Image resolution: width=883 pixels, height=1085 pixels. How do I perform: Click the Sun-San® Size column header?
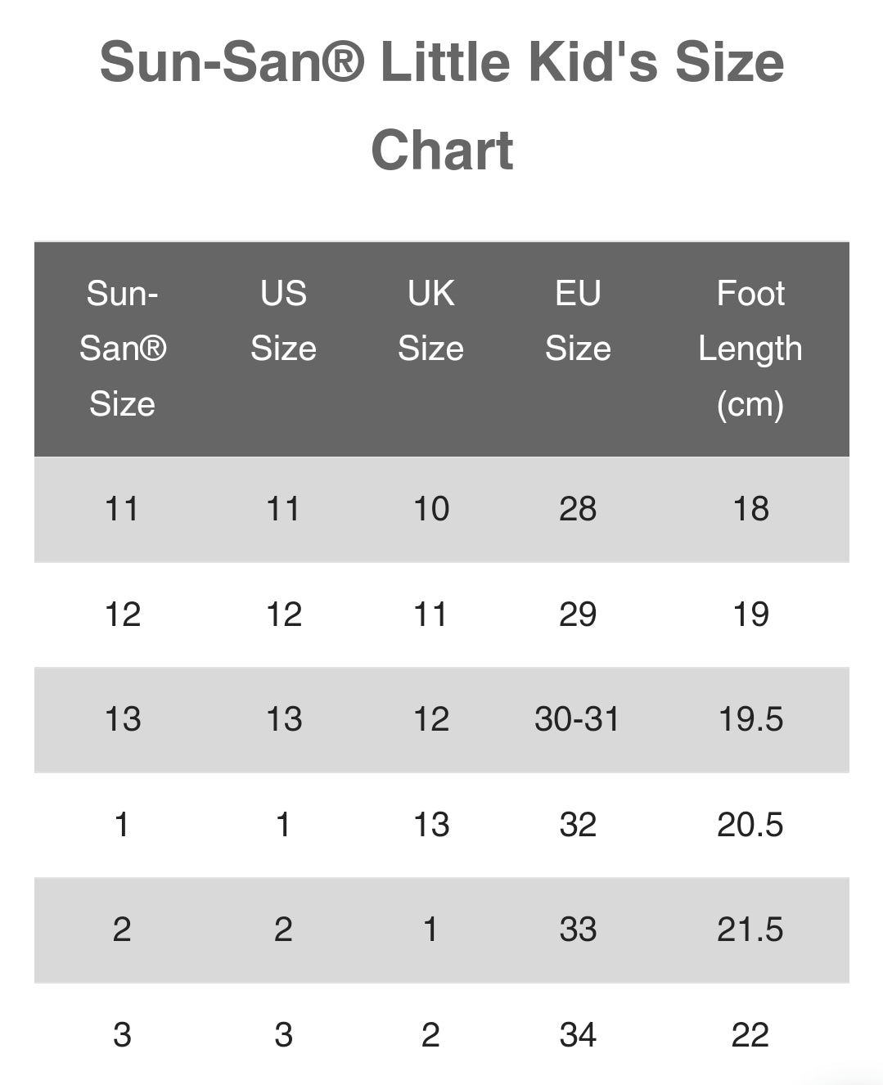(x=123, y=349)
